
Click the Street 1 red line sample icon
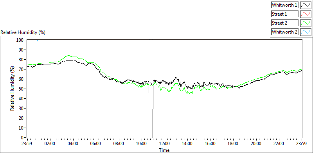coord(306,14)
